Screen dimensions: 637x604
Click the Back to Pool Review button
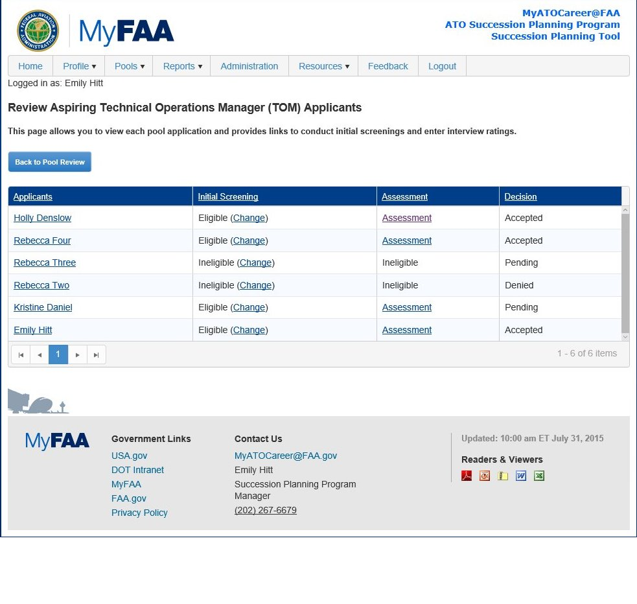(x=50, y=162)
